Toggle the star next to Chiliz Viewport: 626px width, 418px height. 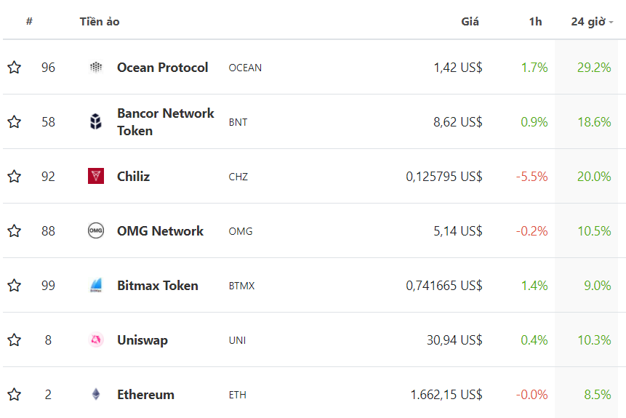[x=15, y=176]
